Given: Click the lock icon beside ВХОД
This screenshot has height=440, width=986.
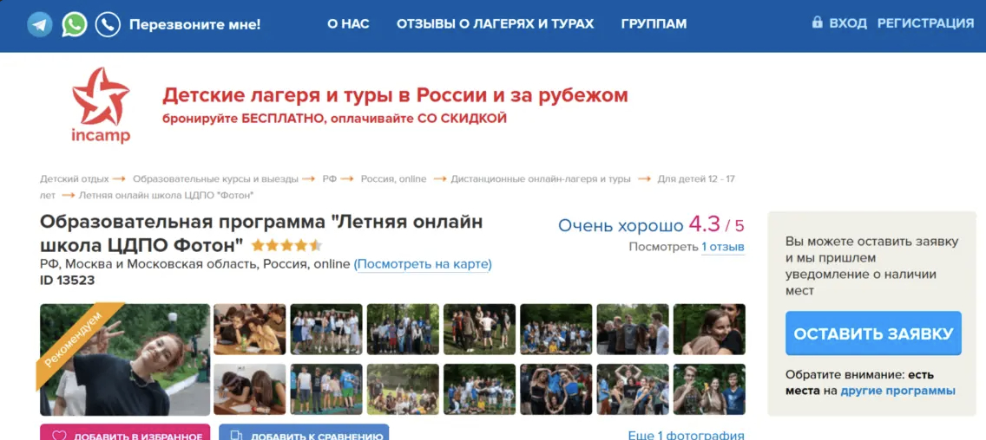Looking at the screenshot, I should tap(817, 23).
